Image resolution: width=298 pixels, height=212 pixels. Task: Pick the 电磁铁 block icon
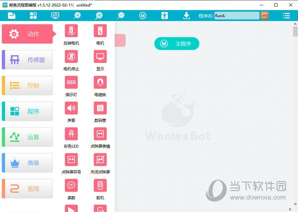[100, 82]
